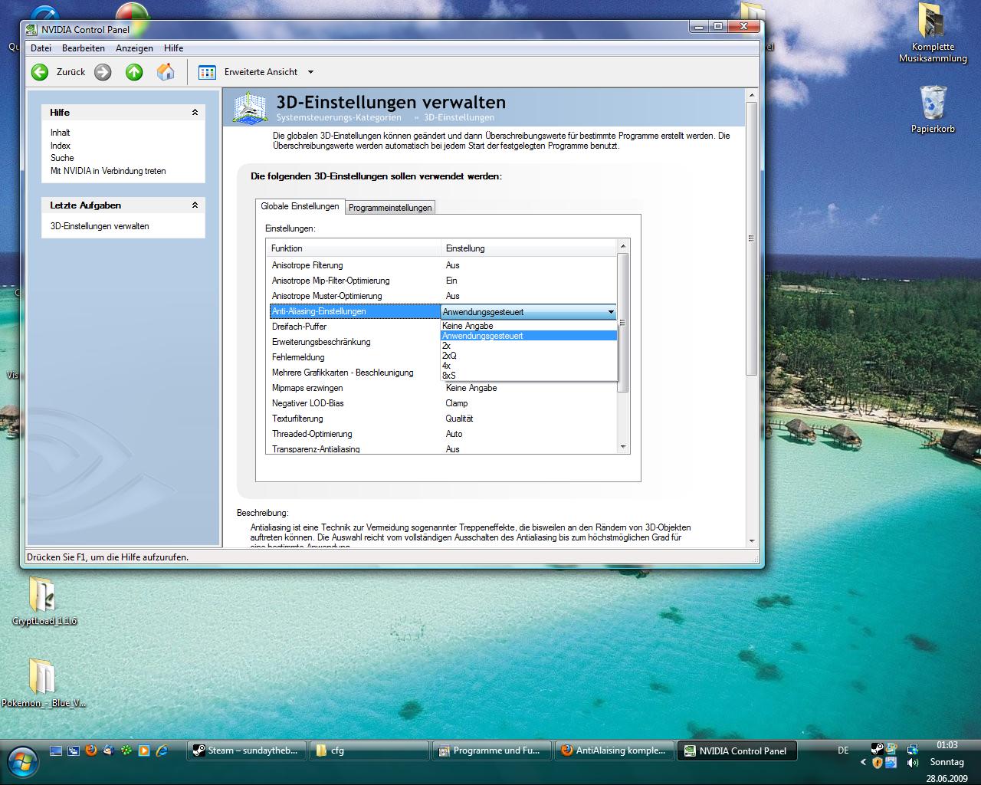
Task: Open the Papierkorb desktop icon
Action: 933,109
